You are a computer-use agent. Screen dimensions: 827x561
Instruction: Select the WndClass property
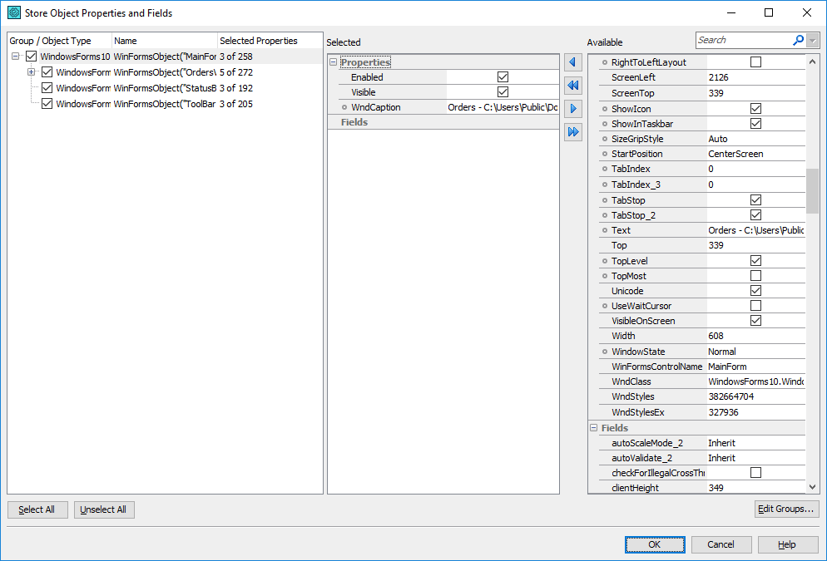point(702,381)
